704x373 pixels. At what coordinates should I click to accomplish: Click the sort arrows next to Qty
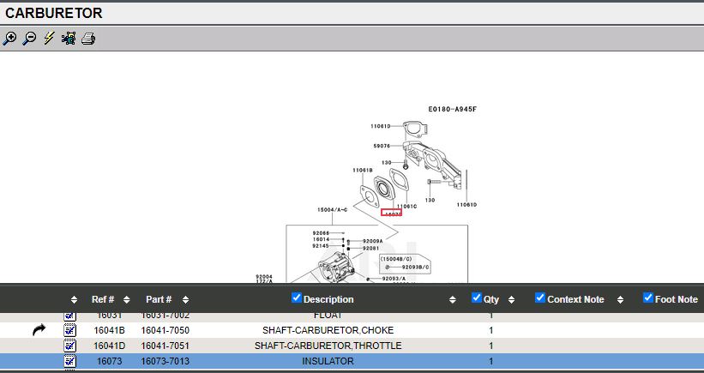(x=511, y=300)
